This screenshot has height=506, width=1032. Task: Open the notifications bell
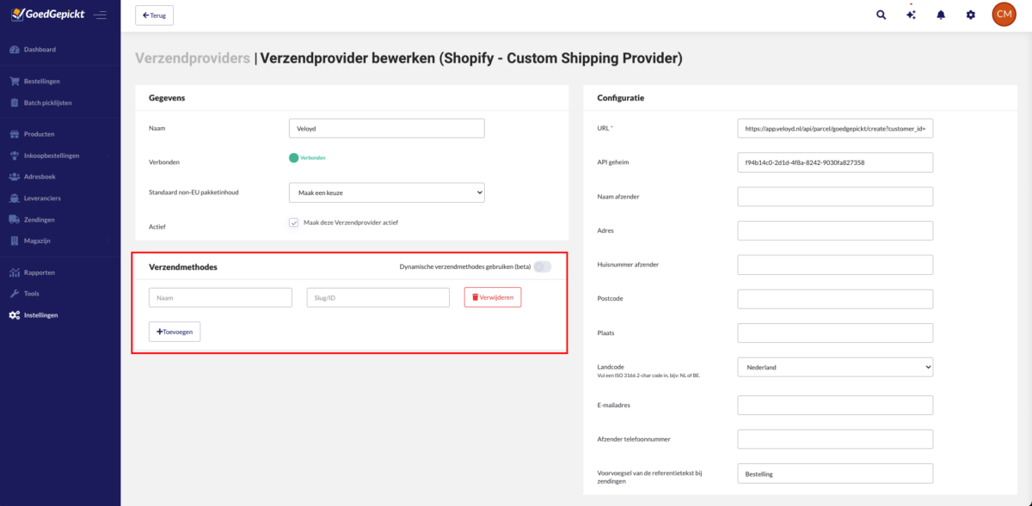tap(941, 15)
